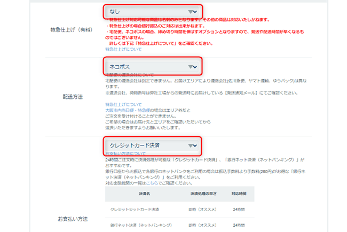
Task: Click the 特急仕上げ（有料） field label
Action: tap(71, 30)
